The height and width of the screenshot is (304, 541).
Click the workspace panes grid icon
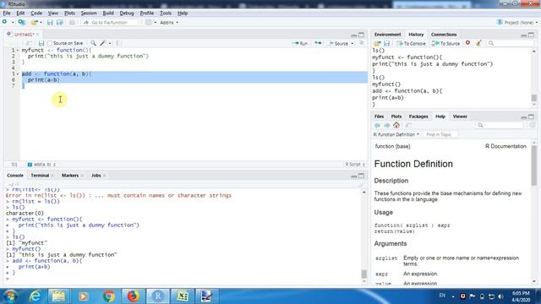click(149, 23)
